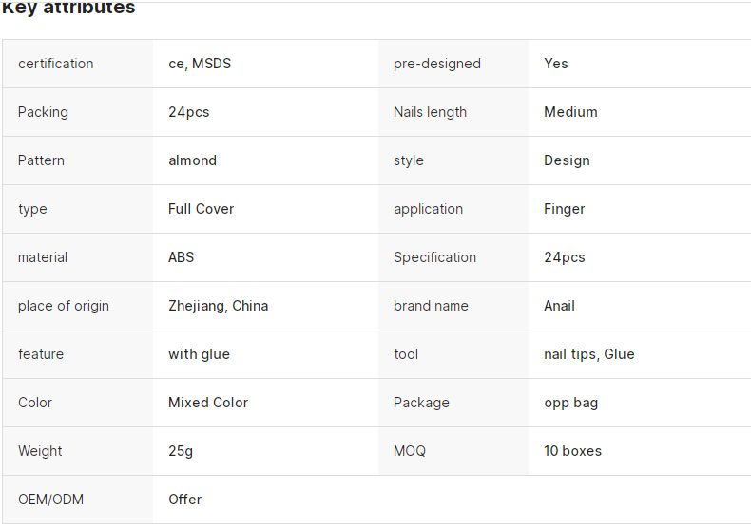Click the with glue feature value
751x528 pixels.
tap(199, 354)
